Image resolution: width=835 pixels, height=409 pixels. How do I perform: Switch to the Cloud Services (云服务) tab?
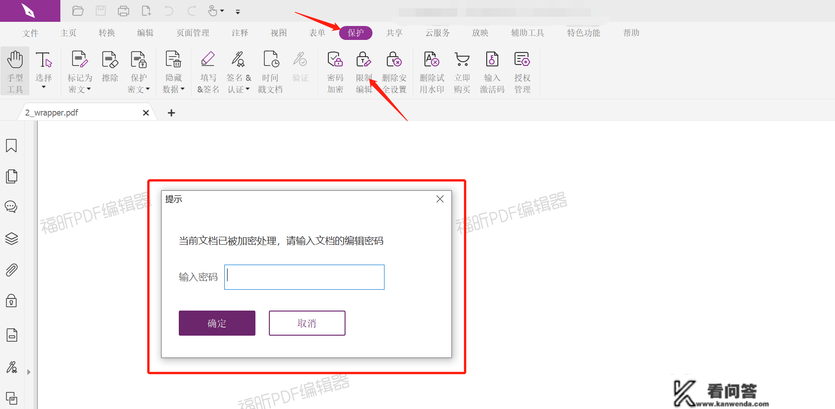(437, 33)
